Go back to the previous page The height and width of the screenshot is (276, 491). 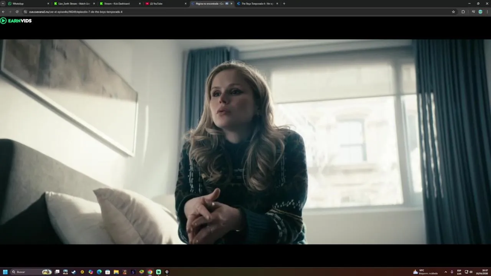pyautogui.click(x=4, y=12)
